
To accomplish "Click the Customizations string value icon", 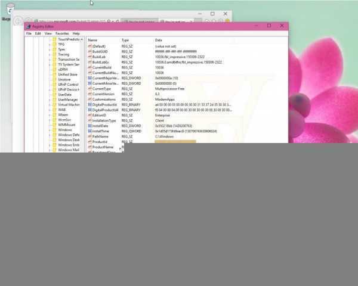I will pyautogui.click(x=90, y=100).
